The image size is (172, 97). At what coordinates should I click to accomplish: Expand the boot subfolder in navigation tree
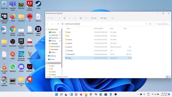[x=48, y=66]
